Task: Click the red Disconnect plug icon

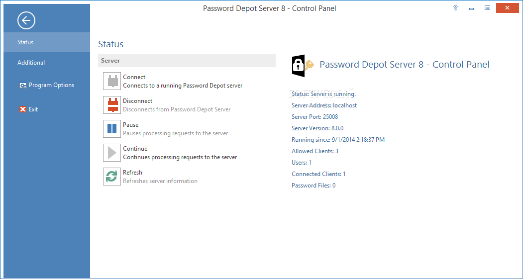Action: point(112,105)
